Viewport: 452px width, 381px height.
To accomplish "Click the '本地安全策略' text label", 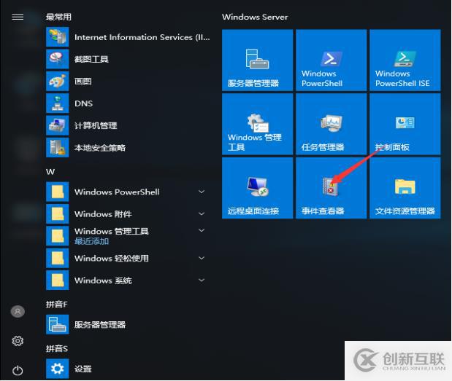I will click(x=100, y=148).
